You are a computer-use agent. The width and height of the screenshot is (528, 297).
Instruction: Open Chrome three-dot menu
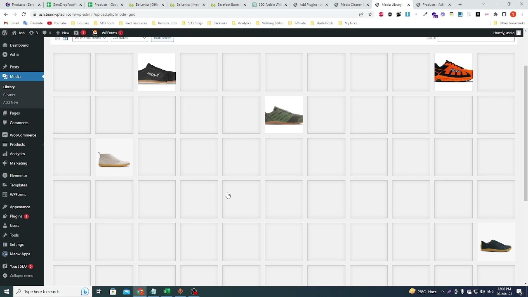[522, 14]
